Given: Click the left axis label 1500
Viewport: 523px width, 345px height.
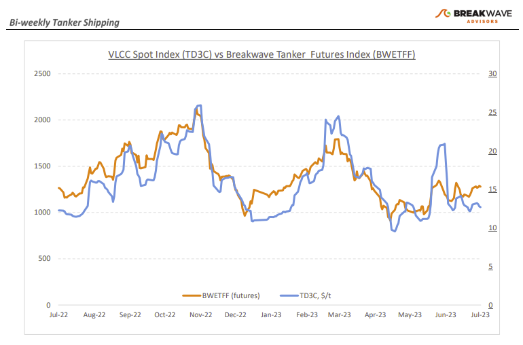Looking at the screenshot, I should tap(42, 166).
